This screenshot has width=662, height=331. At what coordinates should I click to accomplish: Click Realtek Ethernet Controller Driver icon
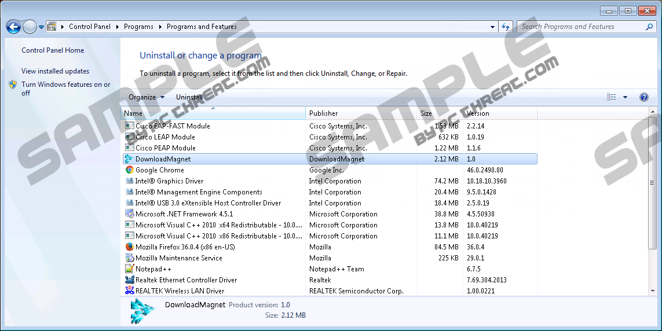[x=130, y=279]
